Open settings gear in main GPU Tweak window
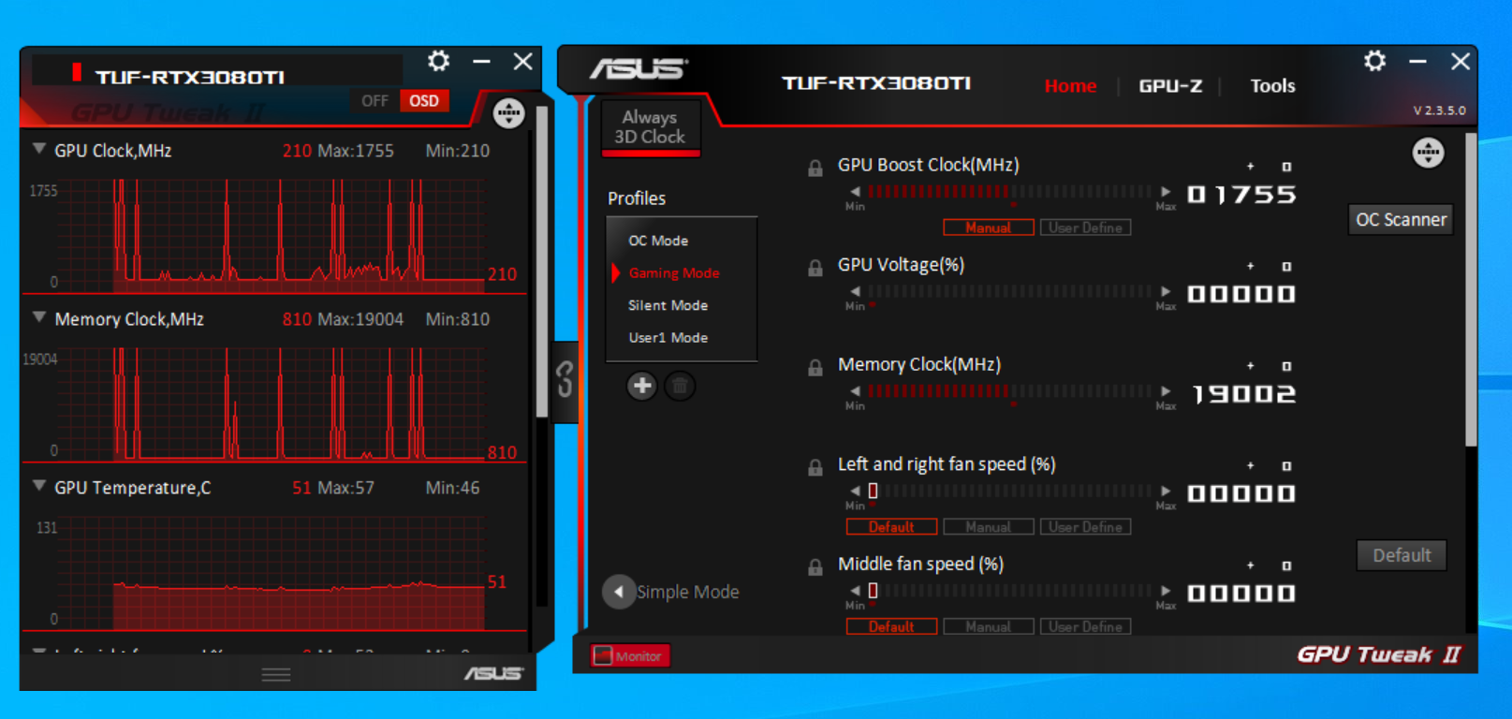The width and height of the screenshot is (1512, 719). (x=1374, y=62)
